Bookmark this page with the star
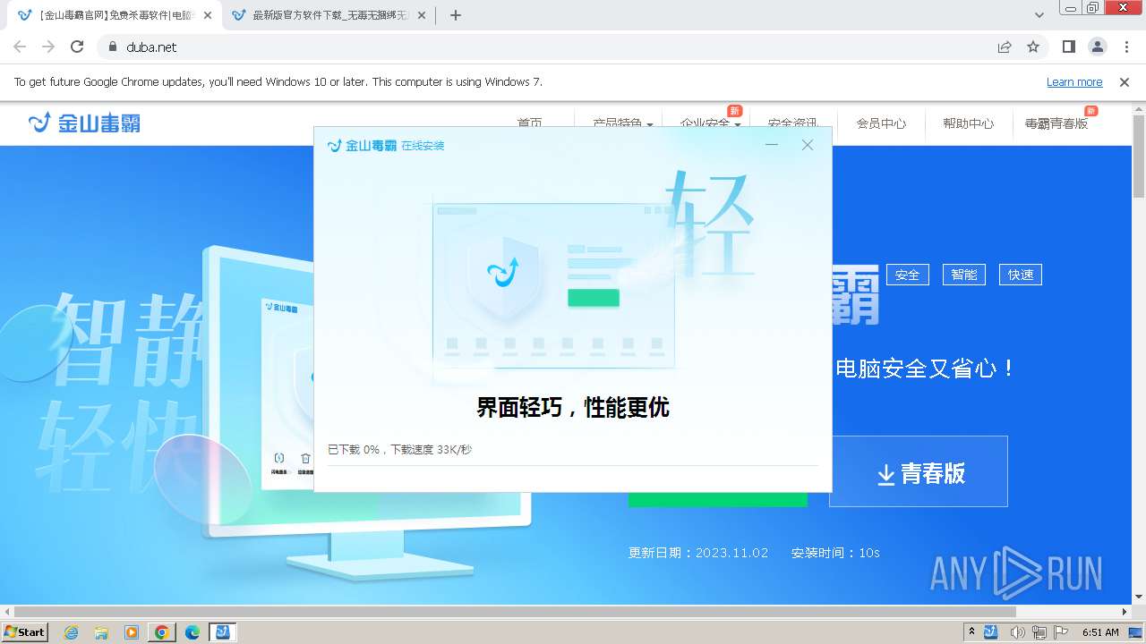1146x644 pixels. coord(1033,47)
